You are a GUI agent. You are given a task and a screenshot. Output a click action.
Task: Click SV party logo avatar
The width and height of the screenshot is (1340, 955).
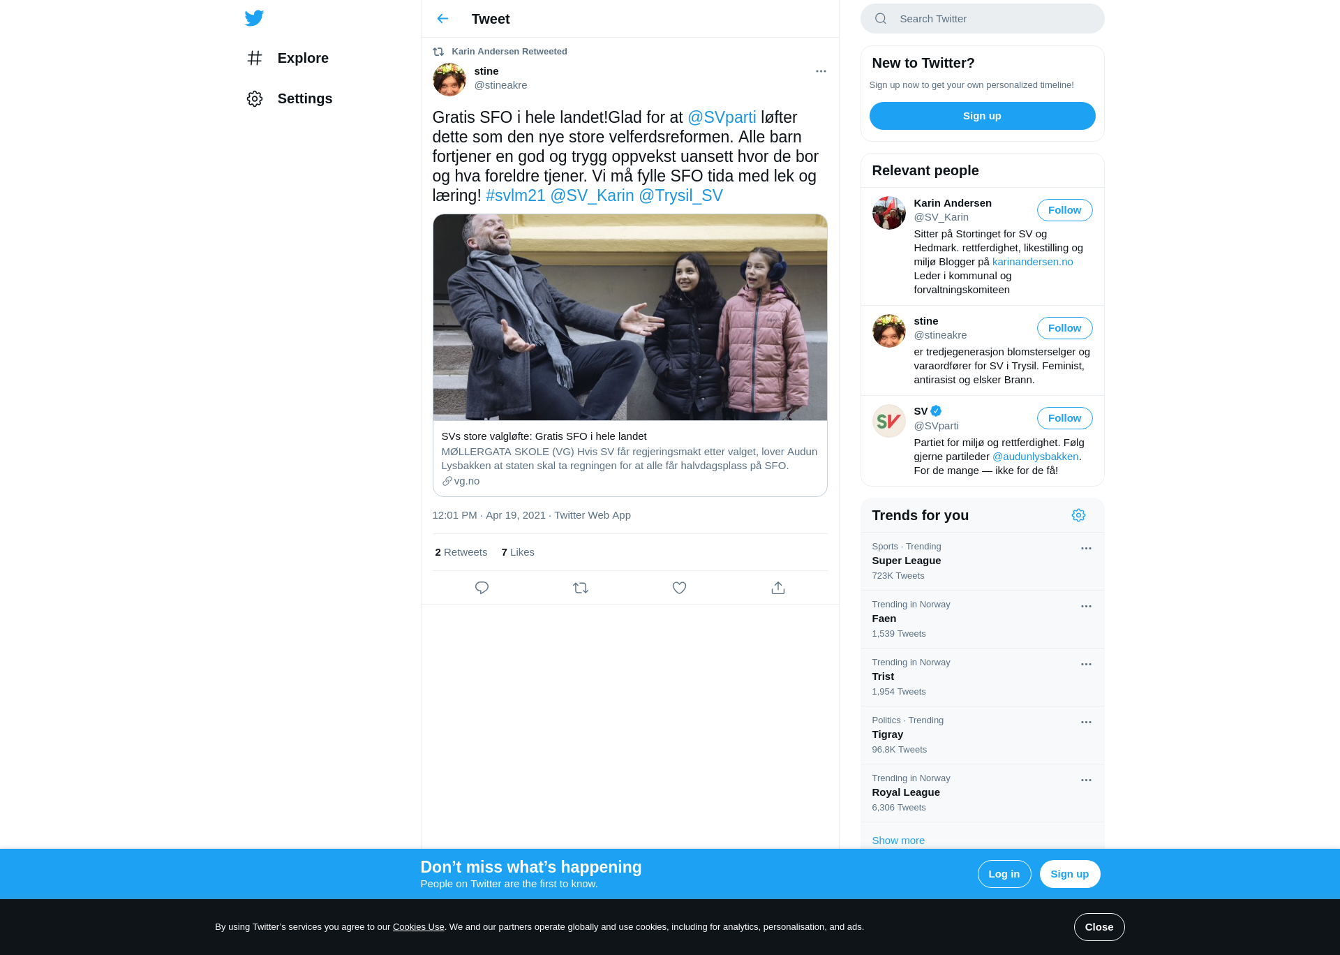[x=889, y=421]
